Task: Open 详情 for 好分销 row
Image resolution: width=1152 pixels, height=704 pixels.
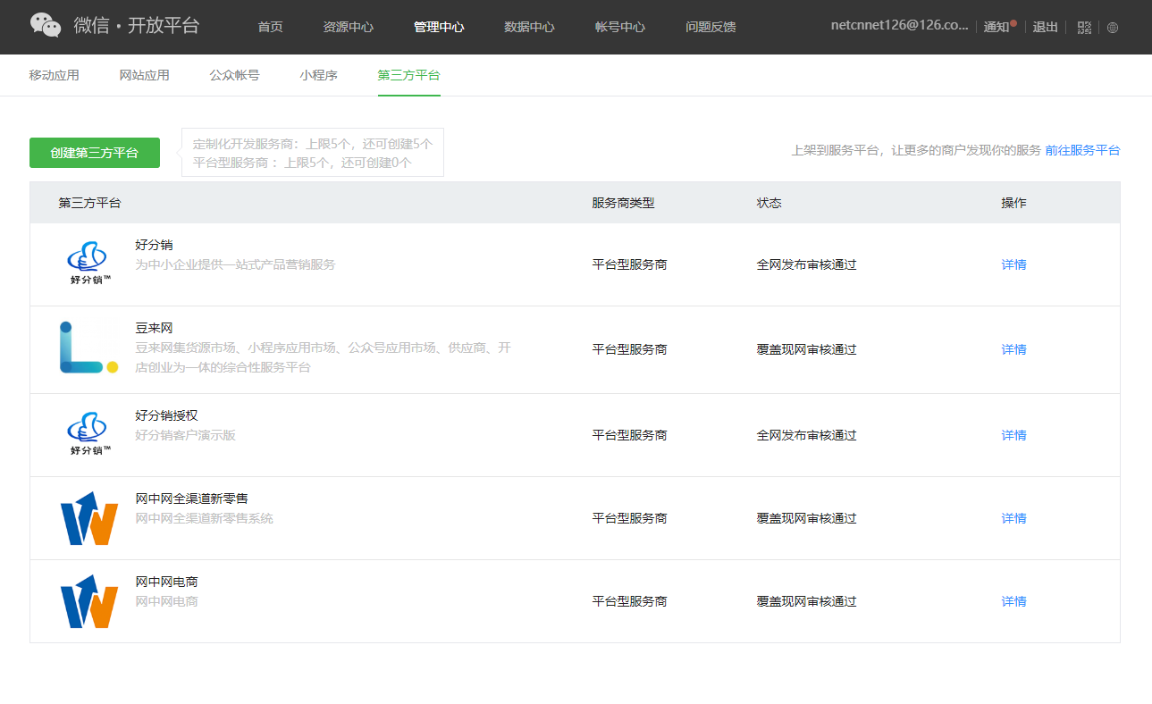Action: click(x=1013, y=264)
